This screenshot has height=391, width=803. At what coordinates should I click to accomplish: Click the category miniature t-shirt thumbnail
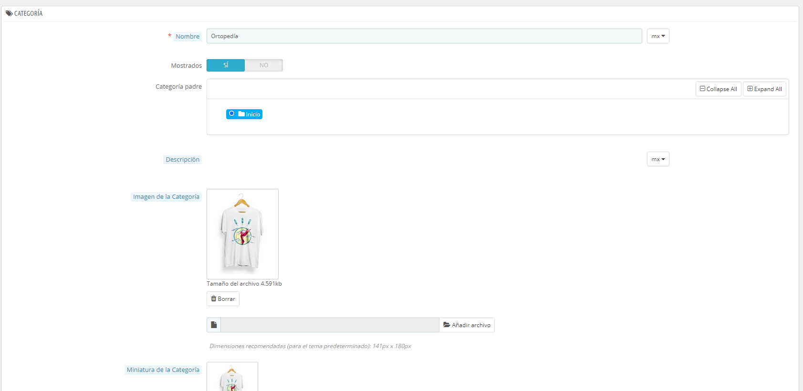click(232, 377)
